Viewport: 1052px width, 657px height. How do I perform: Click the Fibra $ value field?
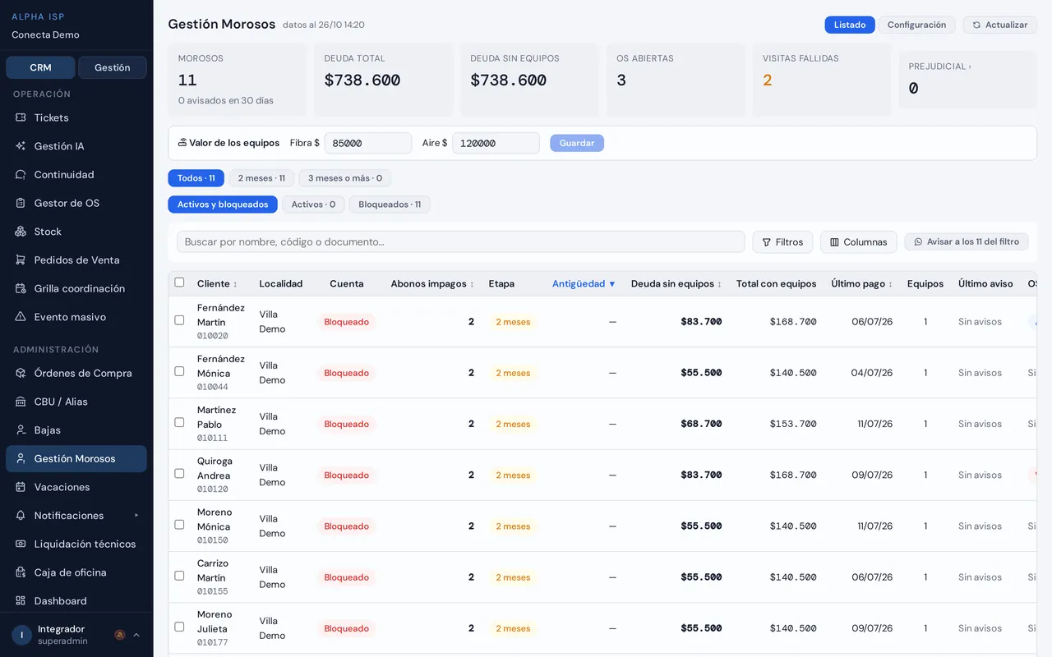[368, 143]
